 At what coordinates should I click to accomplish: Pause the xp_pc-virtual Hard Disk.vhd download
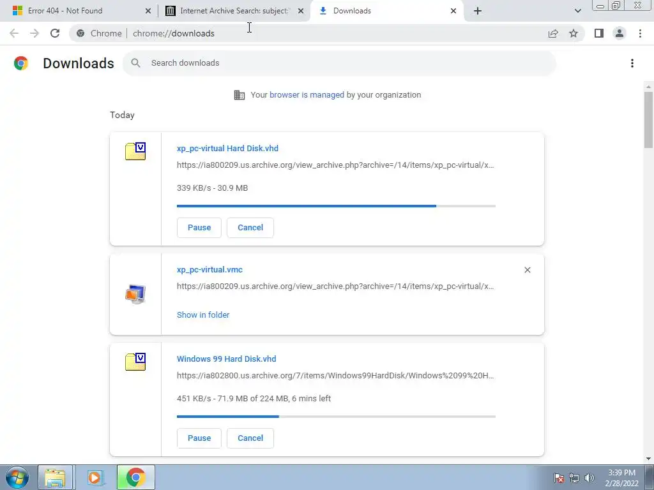199,228
